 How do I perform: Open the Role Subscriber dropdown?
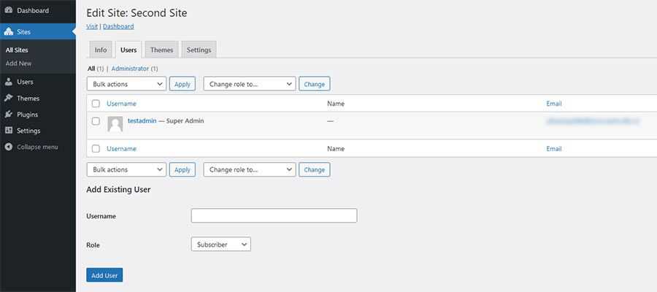click(220, 245)
